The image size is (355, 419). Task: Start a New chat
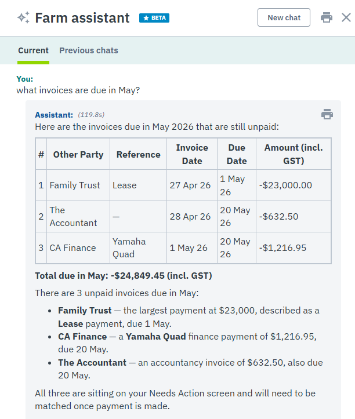284,17
